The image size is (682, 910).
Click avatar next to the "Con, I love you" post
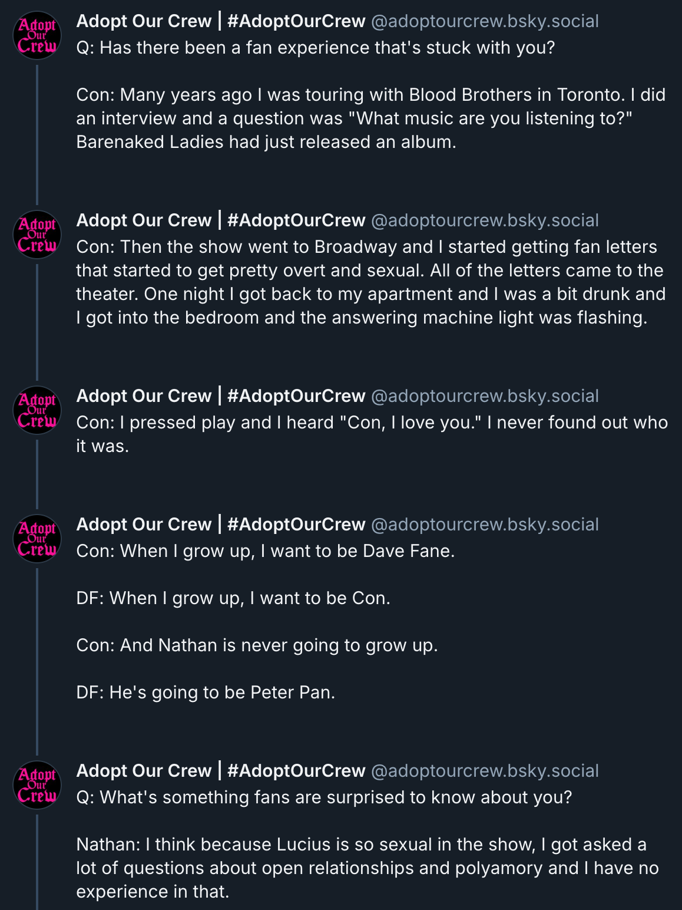tap(37, 410)
